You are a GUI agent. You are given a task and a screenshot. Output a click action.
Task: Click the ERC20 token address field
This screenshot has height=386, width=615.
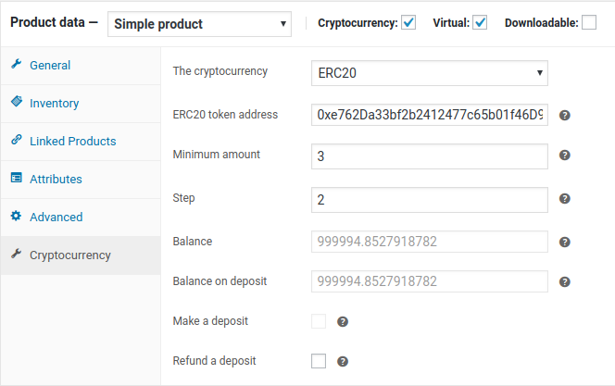430,115
